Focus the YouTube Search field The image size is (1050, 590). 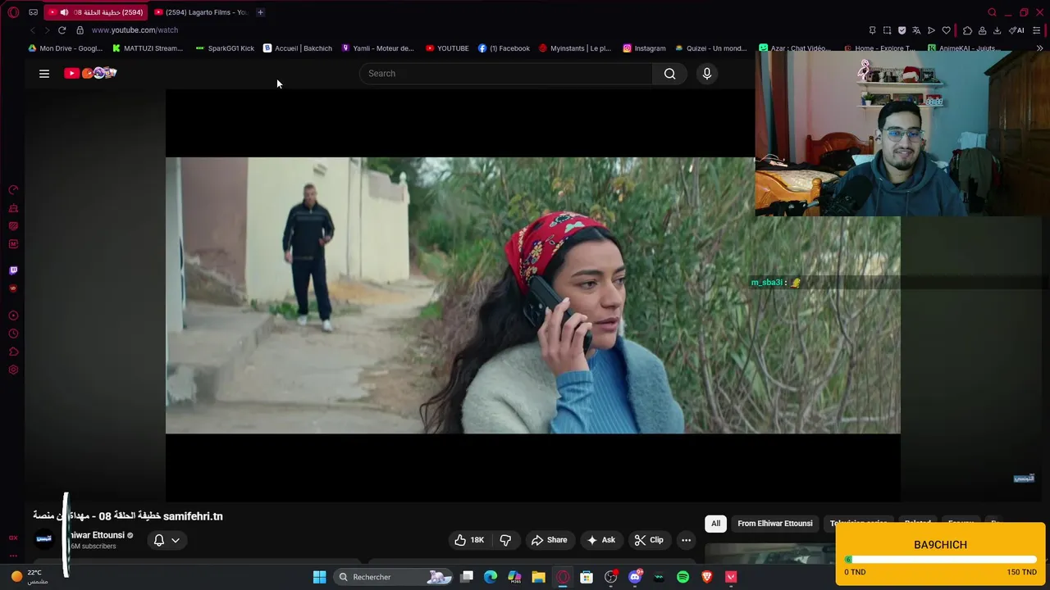click(x=506, y=74)
